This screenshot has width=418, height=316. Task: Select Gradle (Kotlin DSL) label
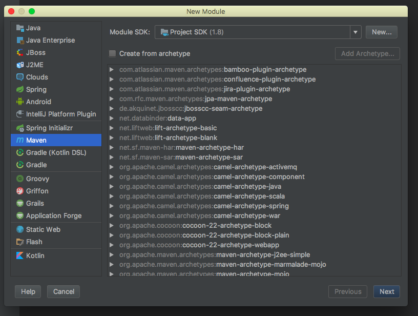(x=56, y=152)
